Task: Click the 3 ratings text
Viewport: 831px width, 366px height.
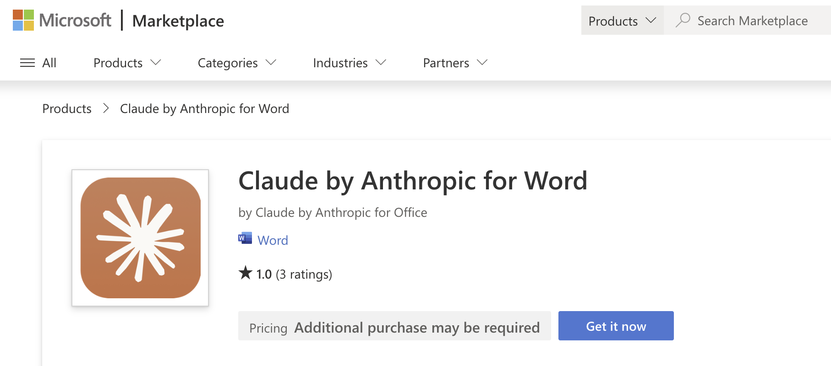Action: click(x=304, y=274)
